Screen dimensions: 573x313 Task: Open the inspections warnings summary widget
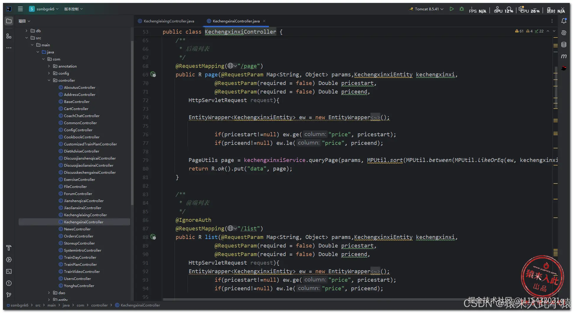(529, 31)
